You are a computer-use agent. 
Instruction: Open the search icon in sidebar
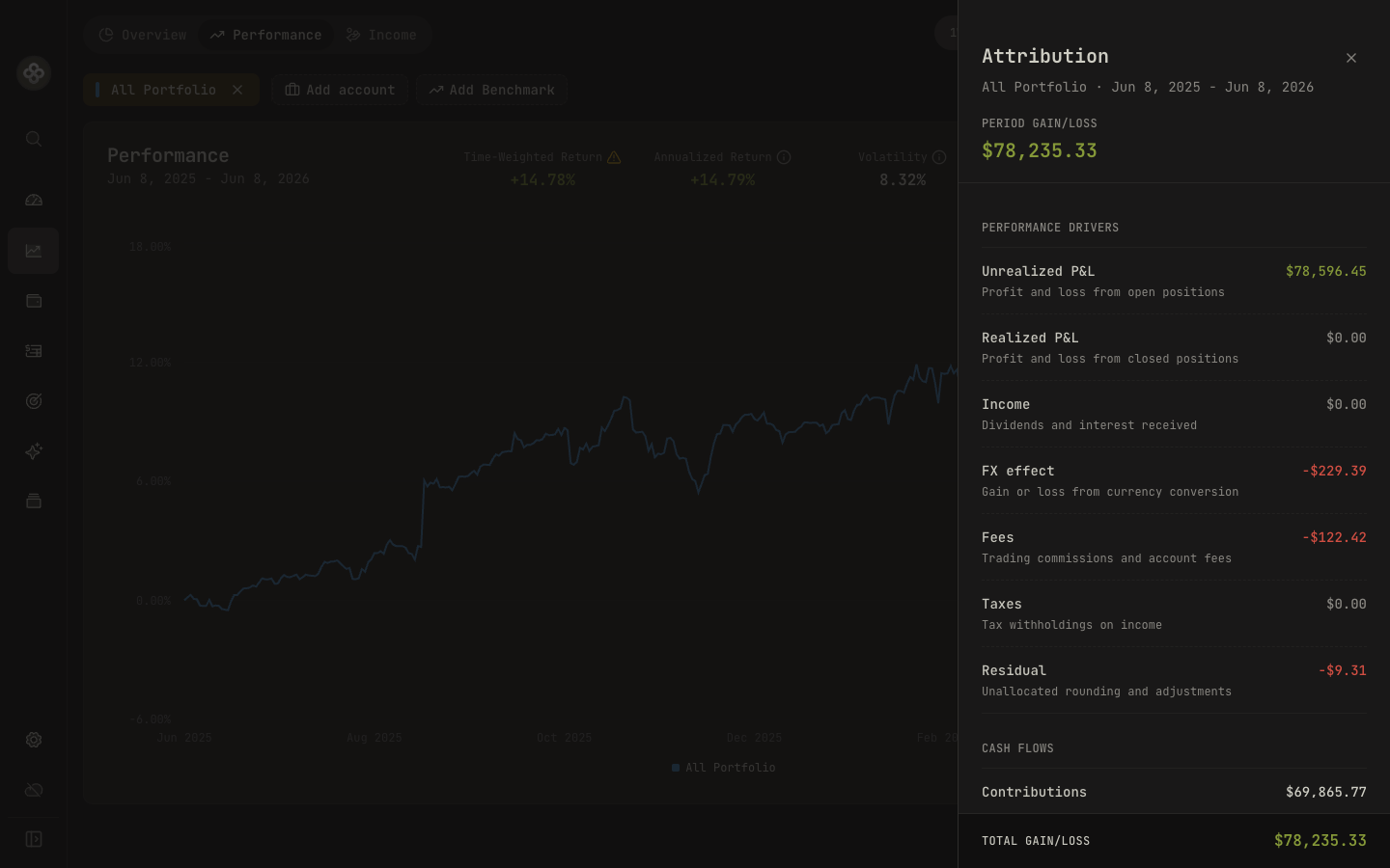(x=34, y=139)
